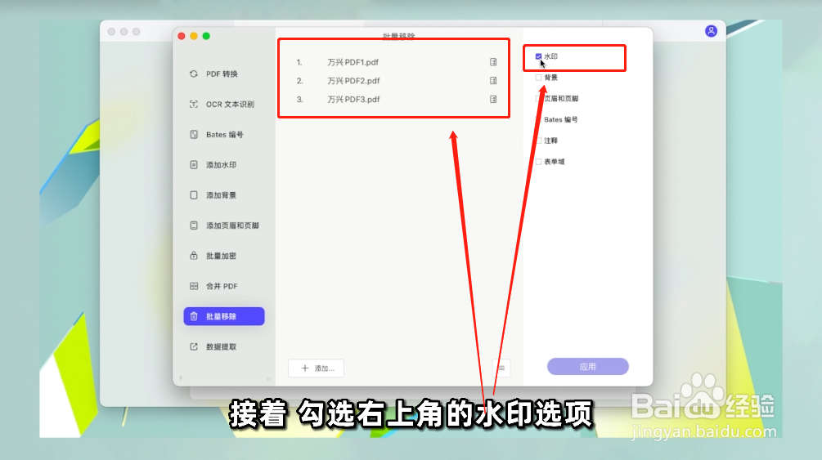822x460 pixels.
Task: Tick the 背景 checkbox
Action: [538, 78]
